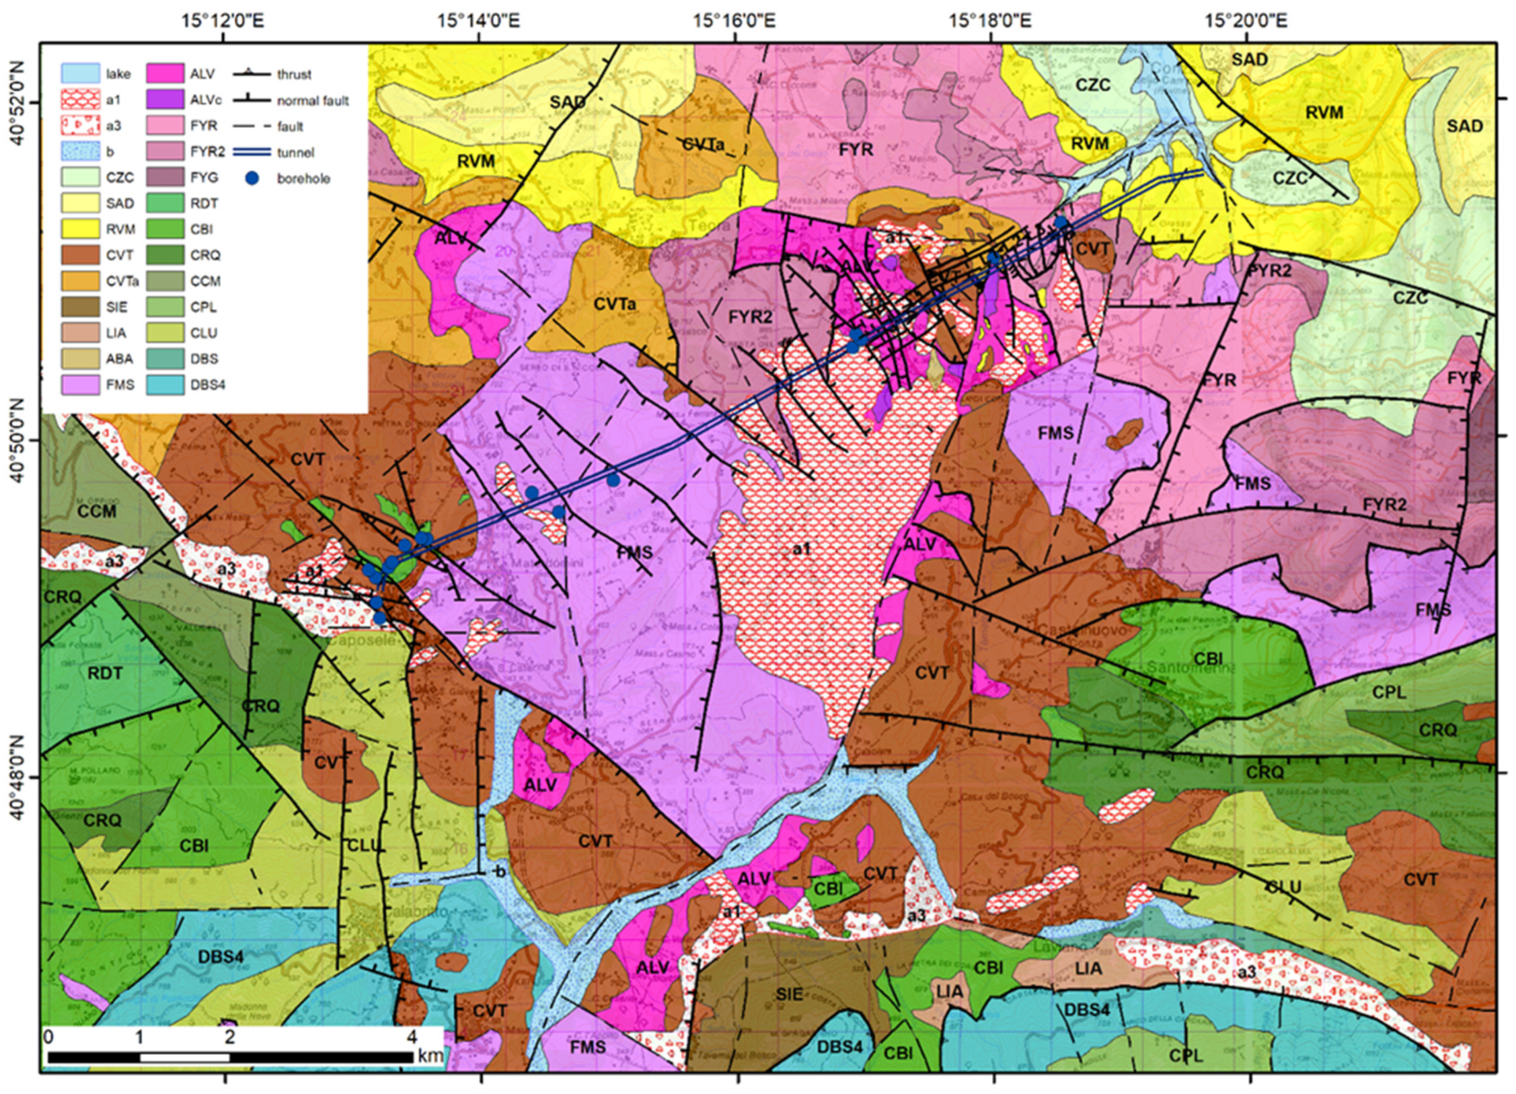1516x1094 pixels.
Task: Click the 15°20'0"E longitude label
Action: pos(1247,20)
